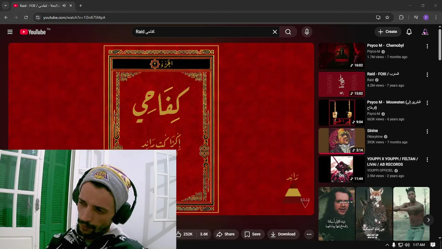The height and width of the screenshot is (249, 442).
Task: Open options for Raid - FOIII video
Action: [427, 75]
